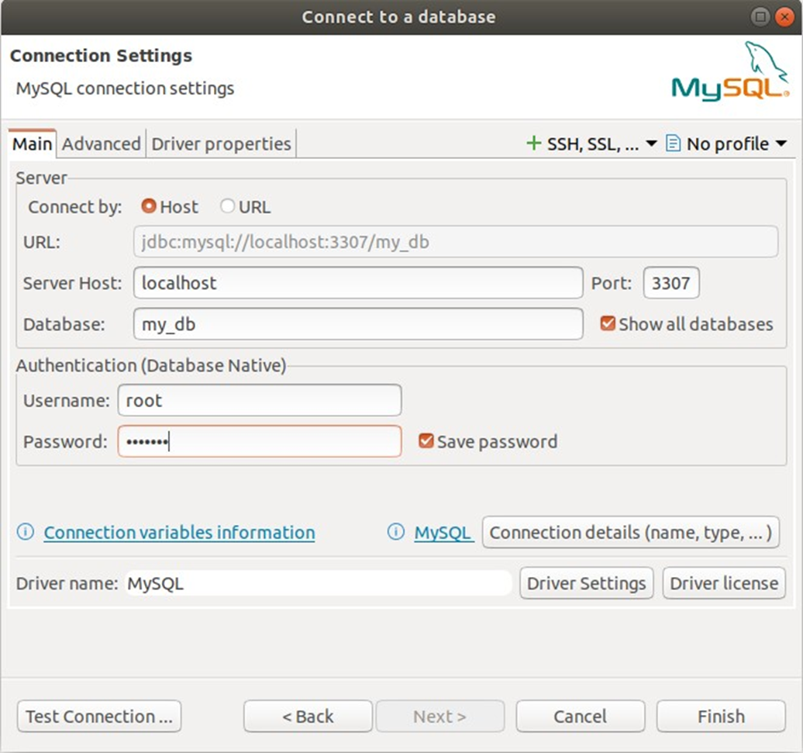Click the info icon beside Connection variables information
This screenshot has height=753, width=803.
tap(26, 532)
